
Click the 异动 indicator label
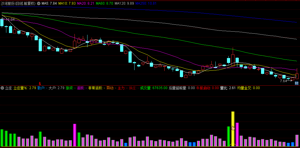point(111,88)
